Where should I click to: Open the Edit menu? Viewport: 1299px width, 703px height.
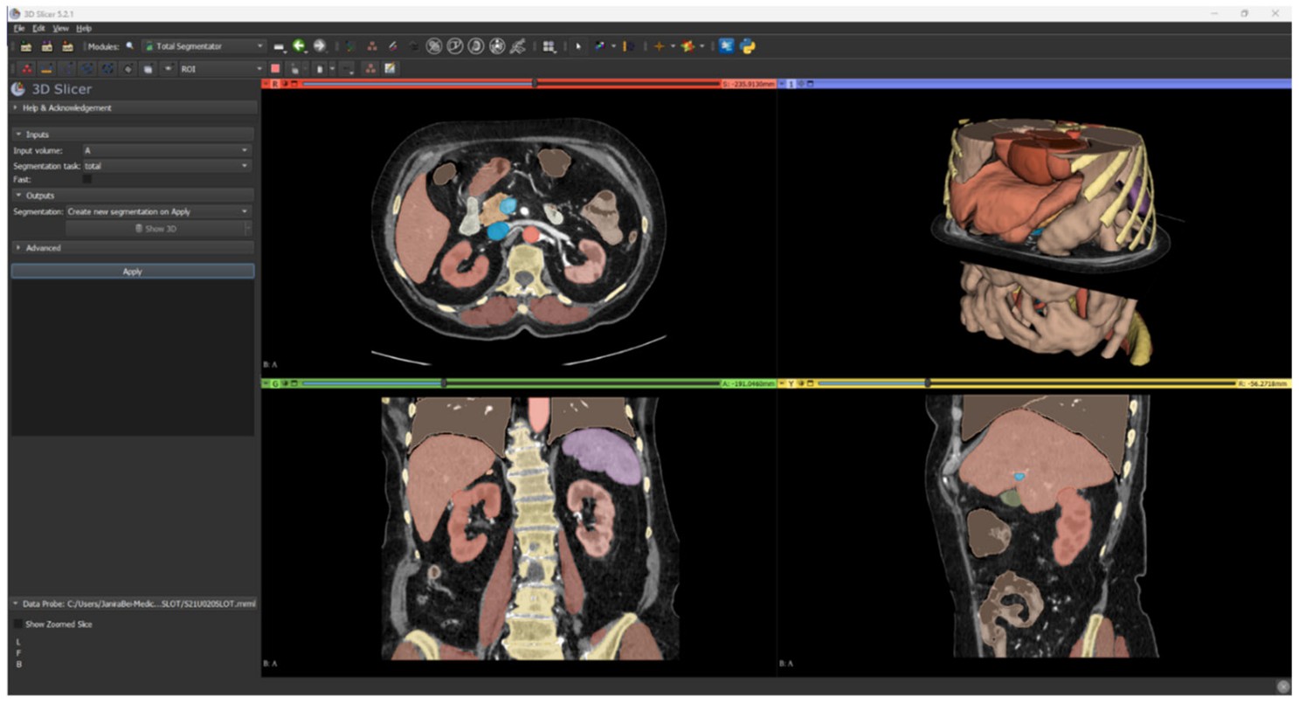pos(38,28)
